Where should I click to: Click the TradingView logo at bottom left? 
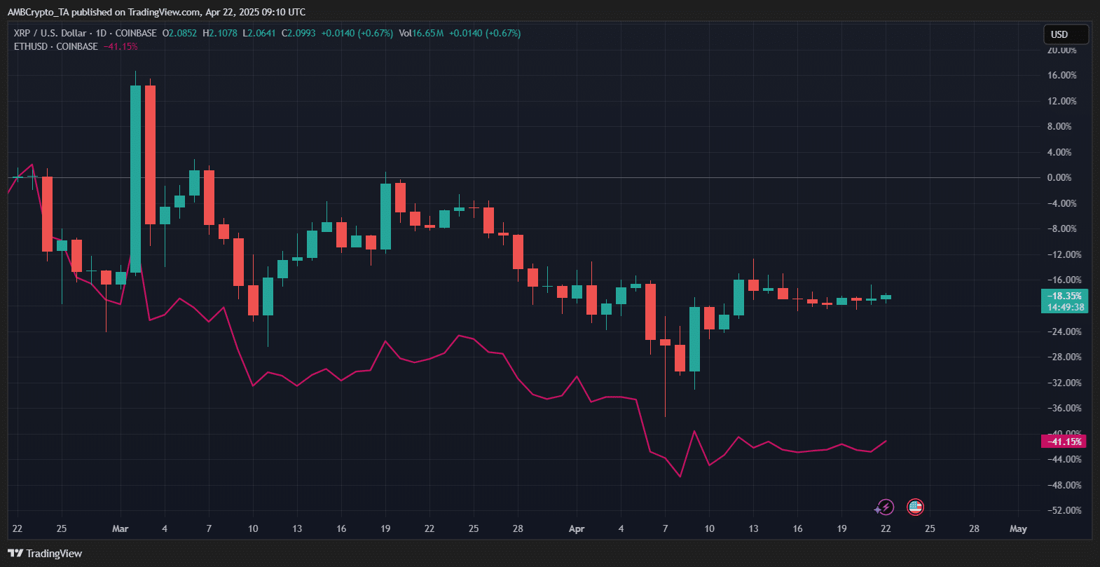(45, 554)
